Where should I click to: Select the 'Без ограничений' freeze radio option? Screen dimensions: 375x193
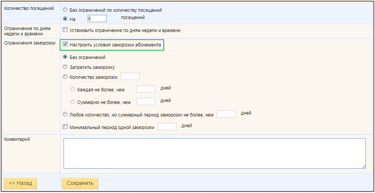coord(65,57)
